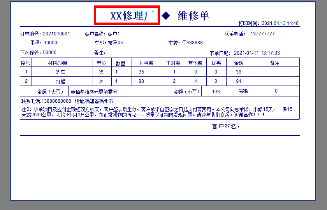Select total amount 133

point(216,92)
